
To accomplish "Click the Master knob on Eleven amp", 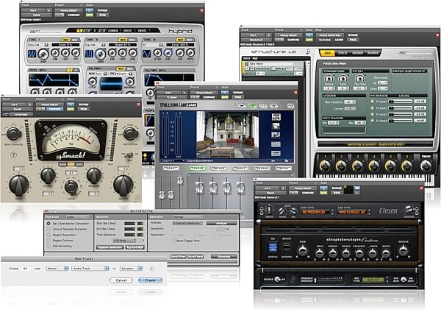I will pos(403,251).
